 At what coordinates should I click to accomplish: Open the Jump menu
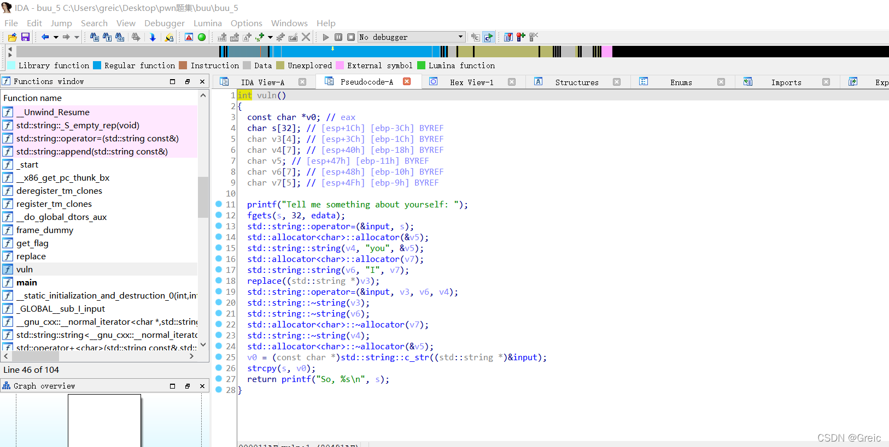tap(61, 23)
